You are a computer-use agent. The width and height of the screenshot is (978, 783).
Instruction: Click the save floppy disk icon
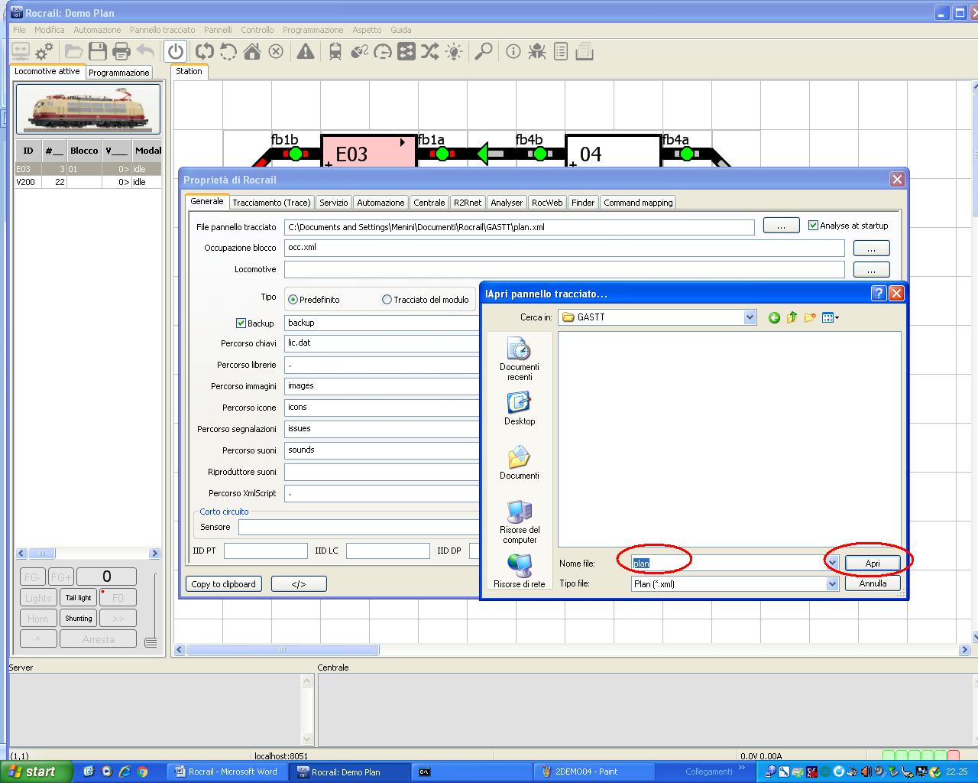[98, 51]
